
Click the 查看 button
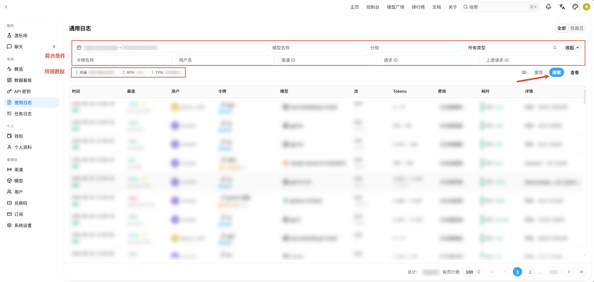[575, 73]
